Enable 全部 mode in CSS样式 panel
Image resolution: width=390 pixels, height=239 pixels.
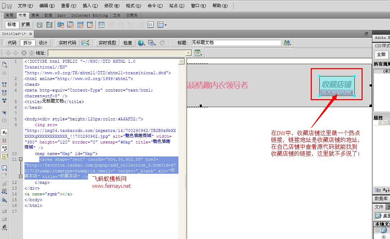(x=381, y=54)
